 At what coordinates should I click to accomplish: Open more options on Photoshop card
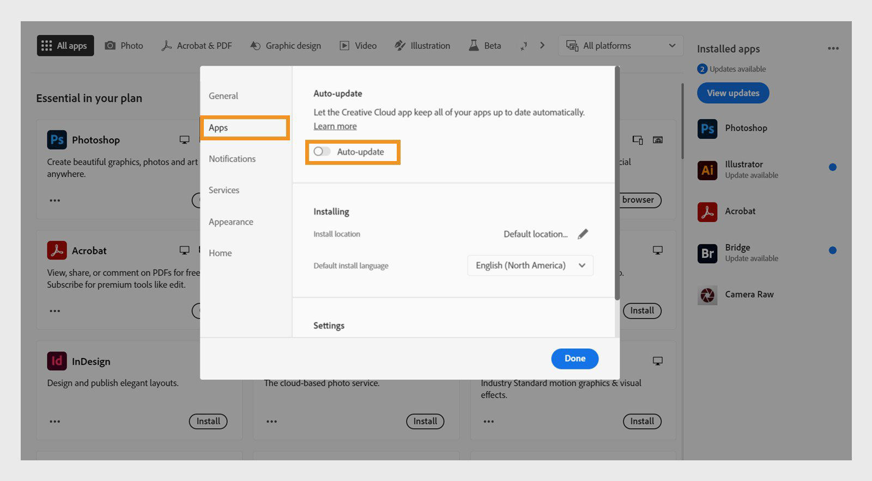(x=55, y=200)
